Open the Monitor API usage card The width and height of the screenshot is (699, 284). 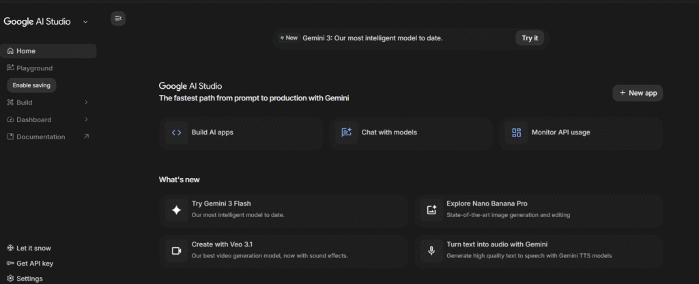(581, 132)
